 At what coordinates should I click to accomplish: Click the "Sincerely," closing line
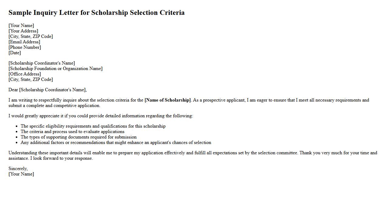(x=18, y=169)
